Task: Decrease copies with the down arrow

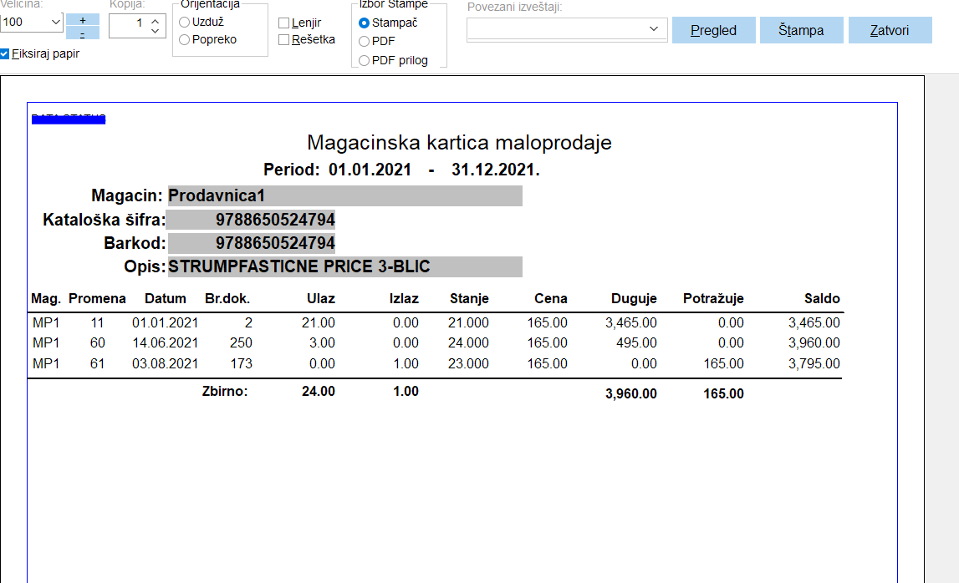Action: [156, 32]
